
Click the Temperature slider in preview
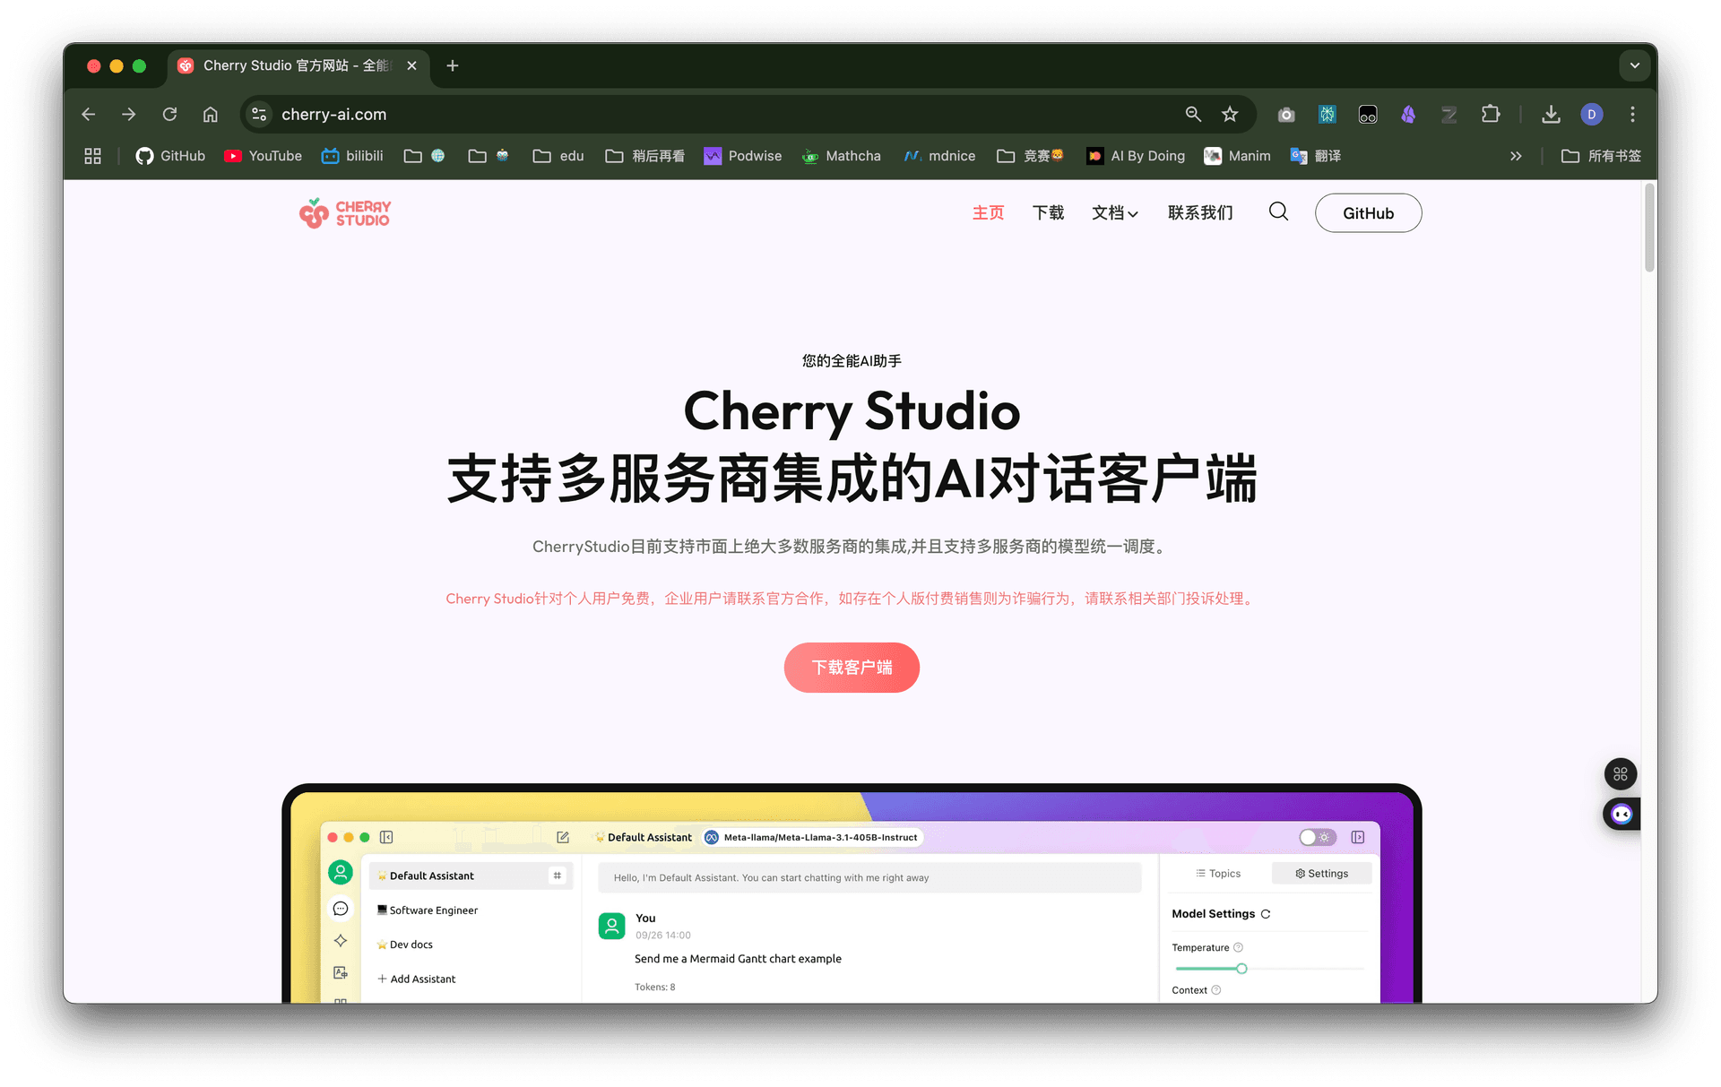click(1269, 969)
